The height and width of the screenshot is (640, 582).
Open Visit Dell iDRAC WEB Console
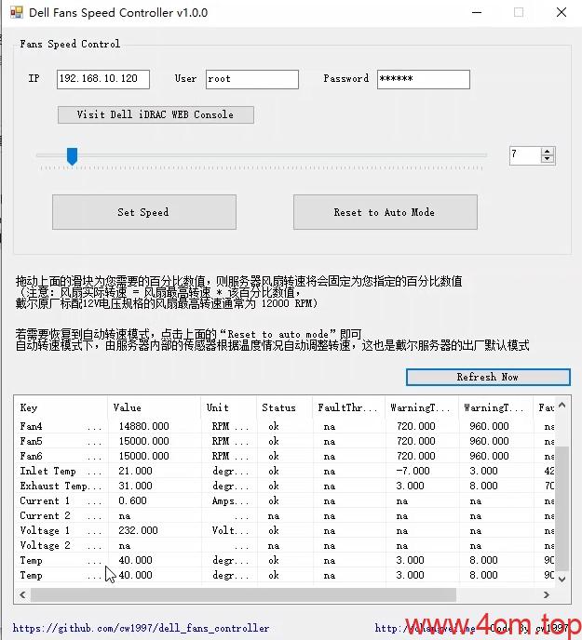click(155, 114)
